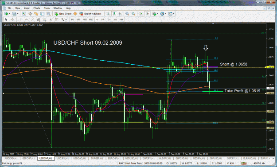Select the Cursor arrow tool
This screenshot has width=277, height=167.
tap(6, 19)
